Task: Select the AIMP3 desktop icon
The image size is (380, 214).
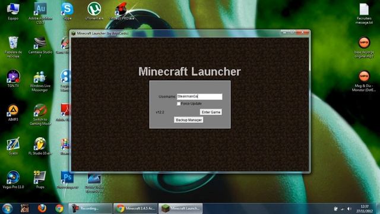Action: point(13,112)
